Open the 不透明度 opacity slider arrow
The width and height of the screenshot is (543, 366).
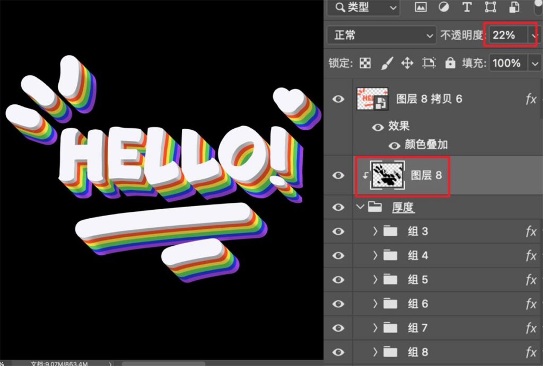[x=535, y=35]
